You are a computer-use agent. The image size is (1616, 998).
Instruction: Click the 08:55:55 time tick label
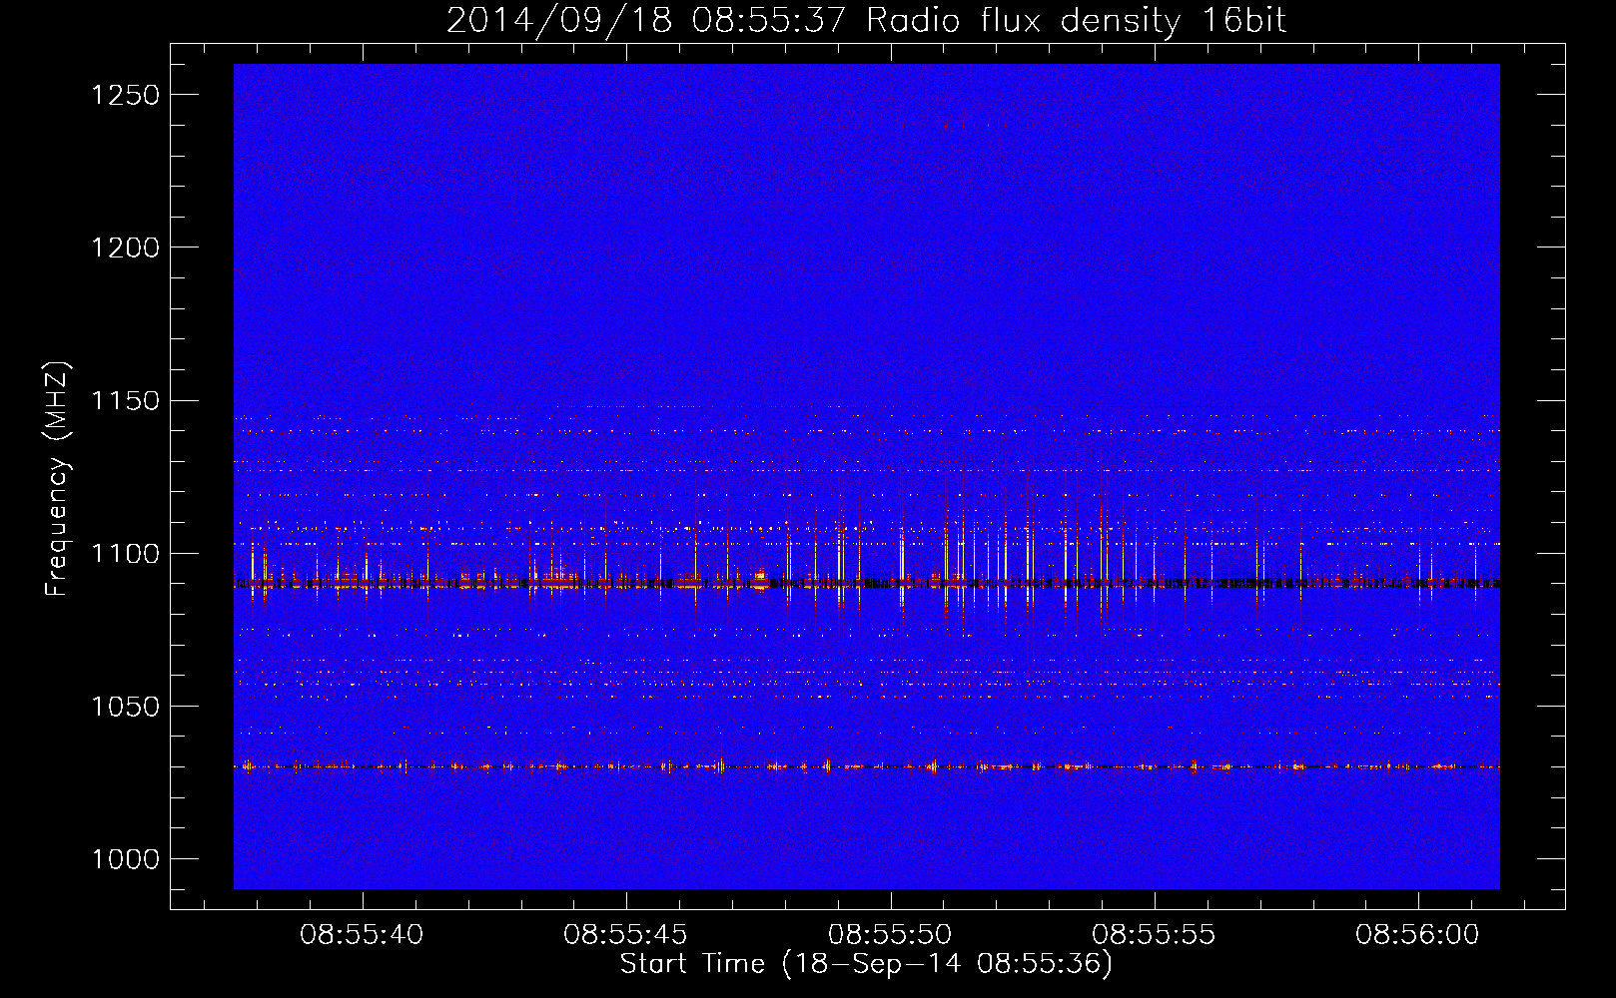click(1154, 935)
